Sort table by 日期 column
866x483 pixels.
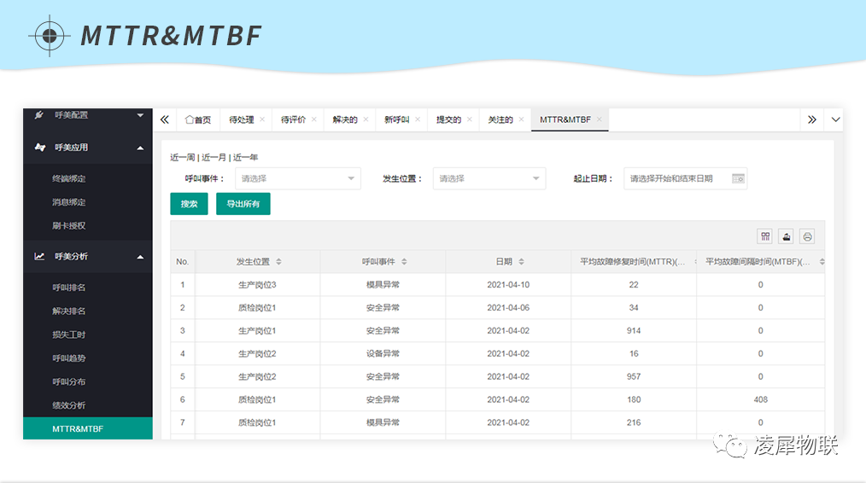pos(521,262)
